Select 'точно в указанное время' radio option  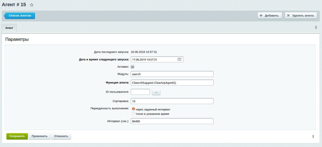coord(133,113)
